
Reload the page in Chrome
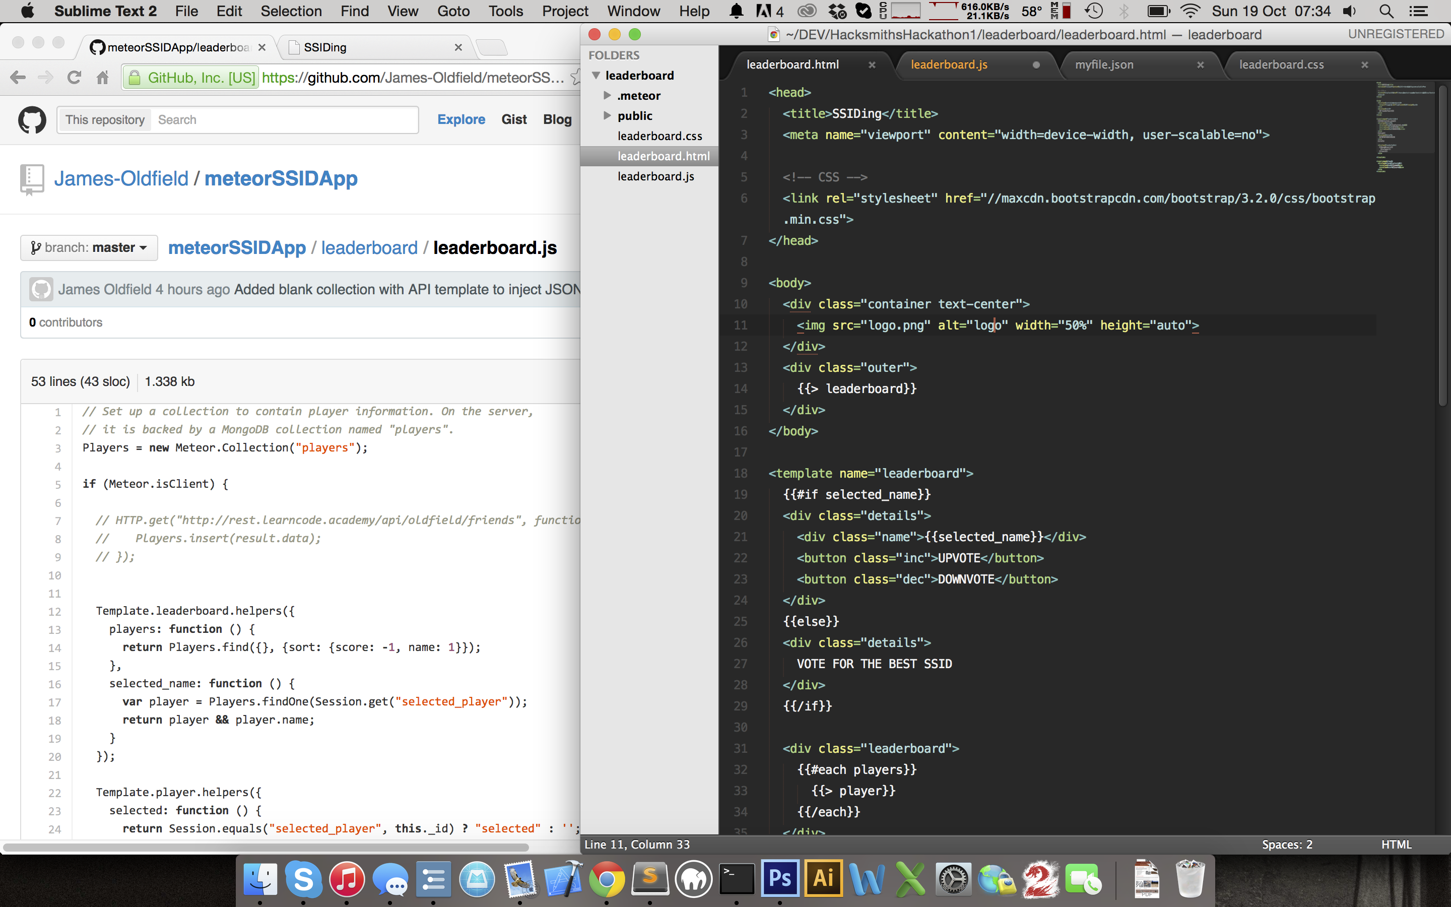click(x=75, y=78)
